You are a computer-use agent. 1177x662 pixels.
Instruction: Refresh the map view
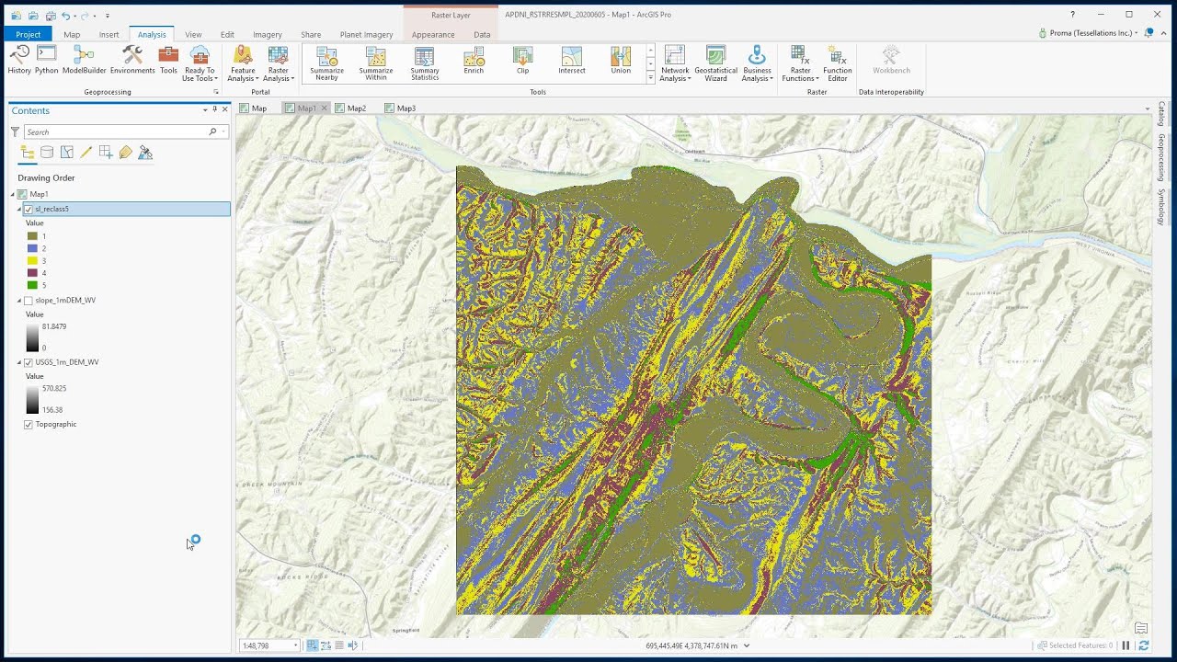(1143, 645)
